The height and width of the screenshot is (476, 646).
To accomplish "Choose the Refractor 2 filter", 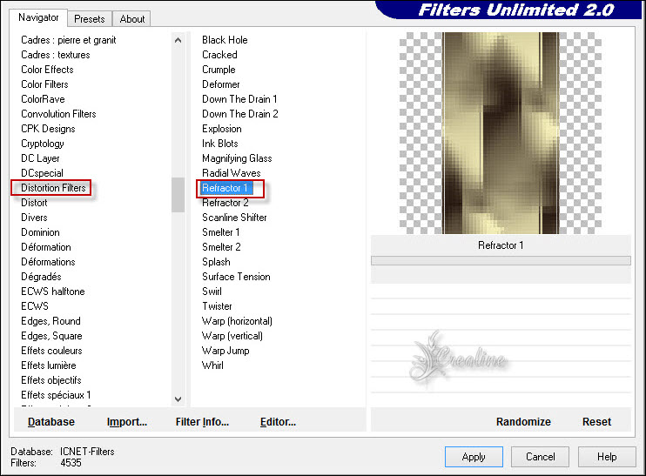I will pos(225,203).
